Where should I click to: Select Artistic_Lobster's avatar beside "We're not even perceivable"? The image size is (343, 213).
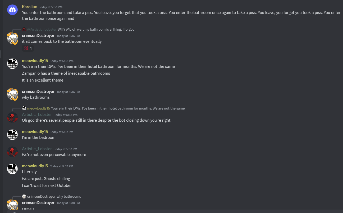(x=12, y=152)
